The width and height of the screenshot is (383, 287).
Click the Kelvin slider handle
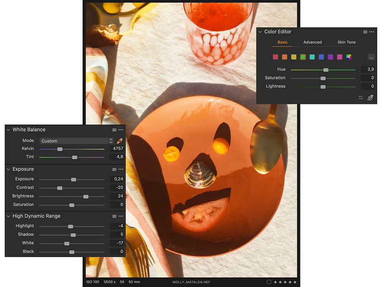click(60, 149)
